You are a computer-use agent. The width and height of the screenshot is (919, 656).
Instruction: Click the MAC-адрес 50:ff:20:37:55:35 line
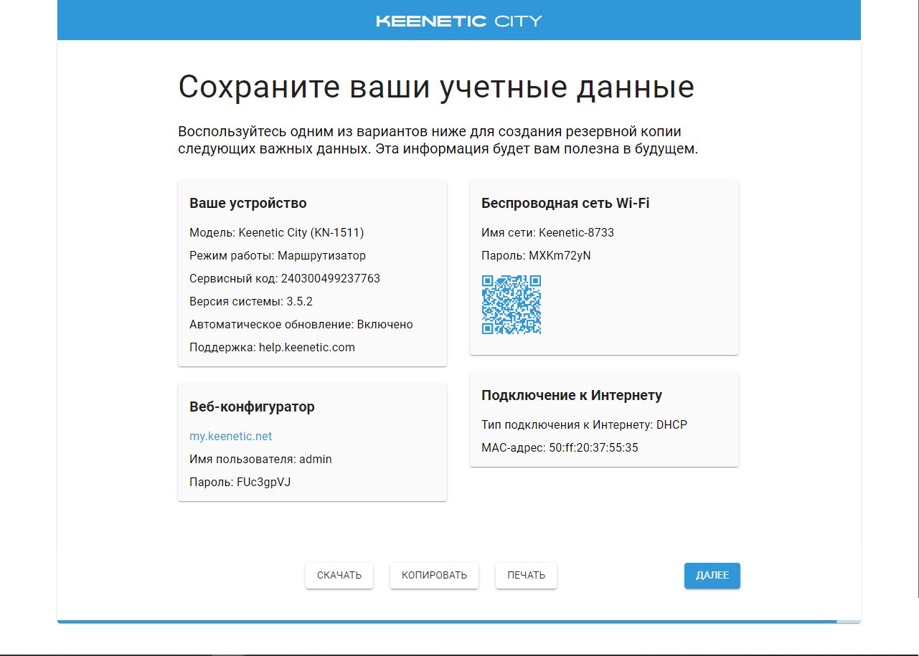(560, 448)
